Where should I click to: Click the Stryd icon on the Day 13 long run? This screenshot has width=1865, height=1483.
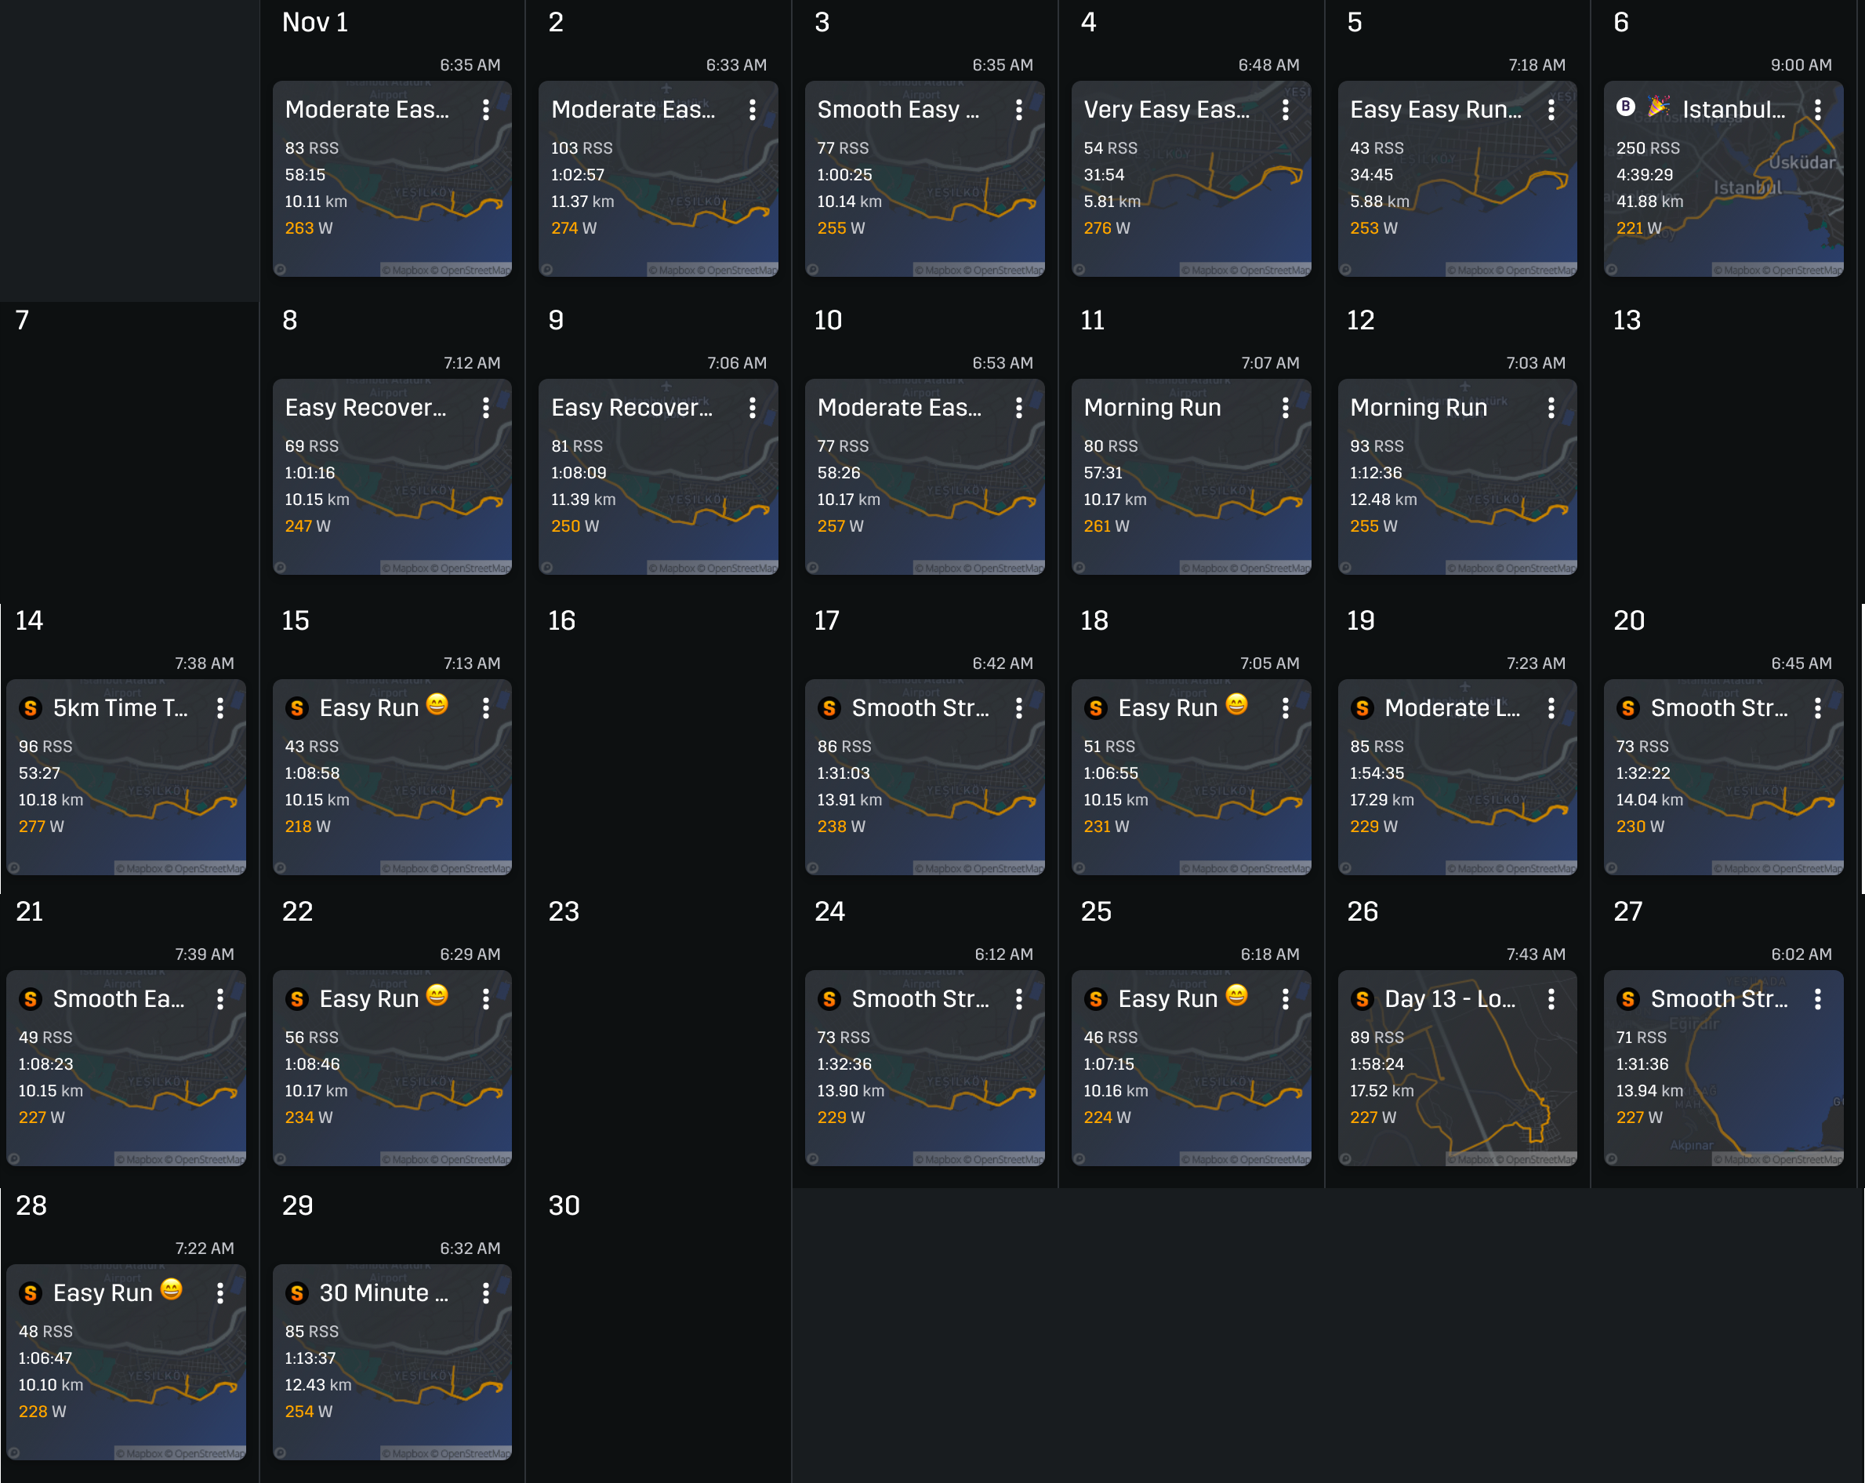1362,999
